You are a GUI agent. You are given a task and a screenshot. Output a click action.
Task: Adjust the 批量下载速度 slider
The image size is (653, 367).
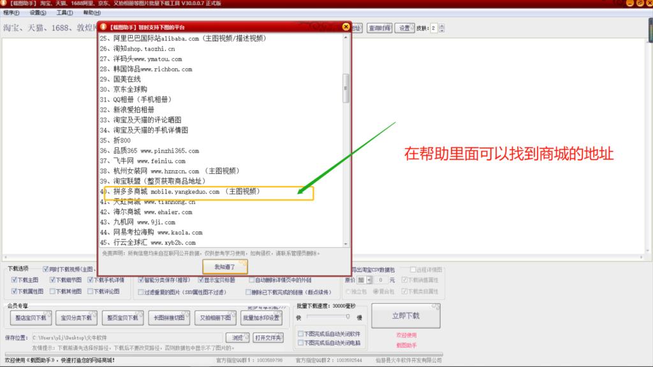tap(348, 317)
